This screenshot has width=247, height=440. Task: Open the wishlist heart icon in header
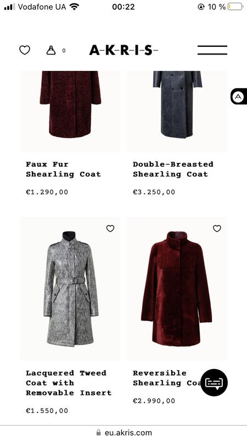click(25, 50)
